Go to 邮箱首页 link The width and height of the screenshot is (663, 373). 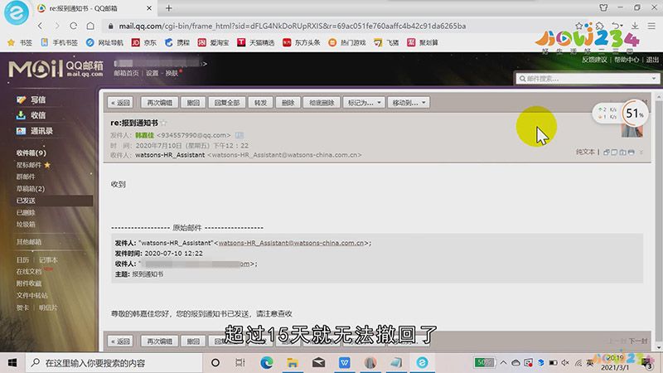point(126,73)
